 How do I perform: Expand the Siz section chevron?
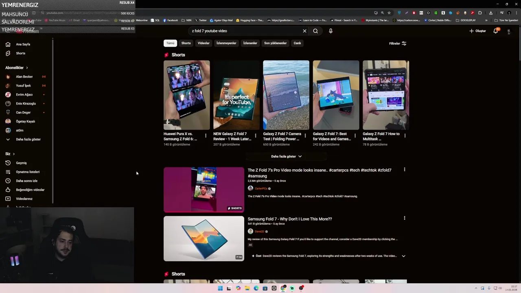tap(13, 154)
